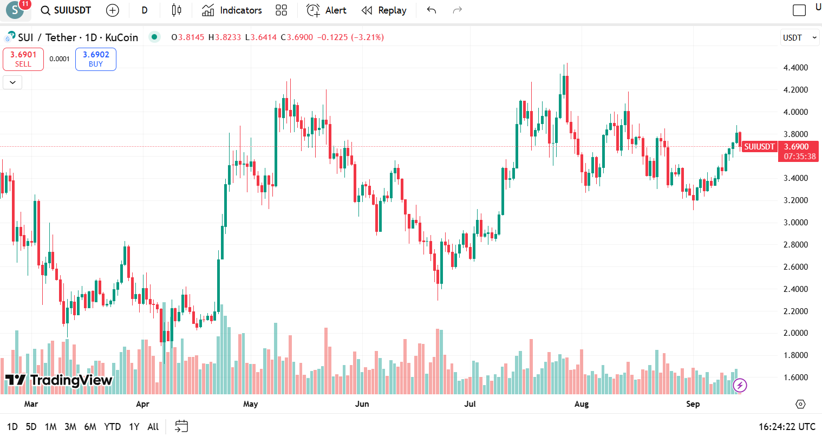The width and height of the screenshot is (822, 436).
Task: Select the YTD date range tab
Action: (x=112, y=427)
